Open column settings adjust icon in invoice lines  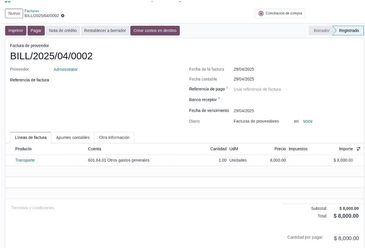358,149
